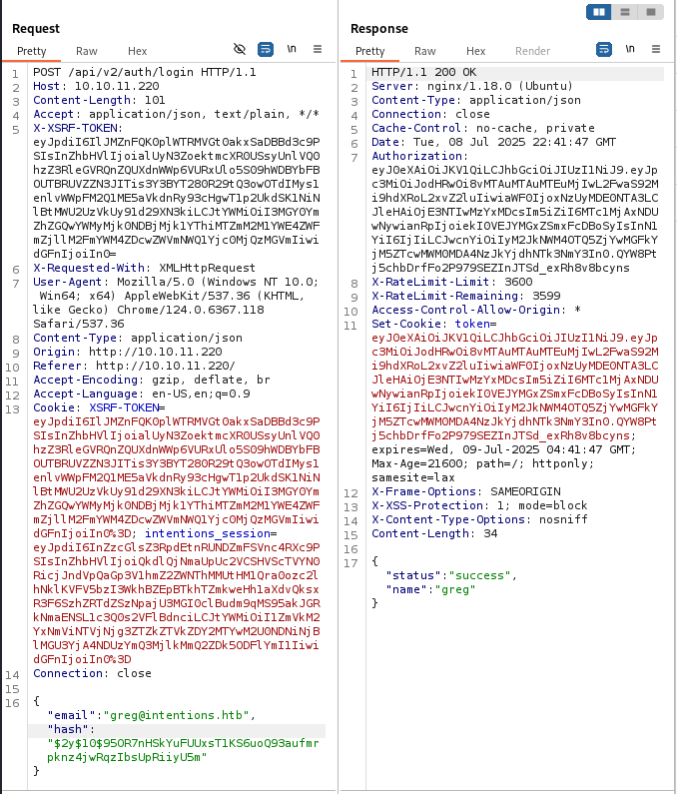Switch to Request Hex tab
677x794 pixels.
point(137,51)
